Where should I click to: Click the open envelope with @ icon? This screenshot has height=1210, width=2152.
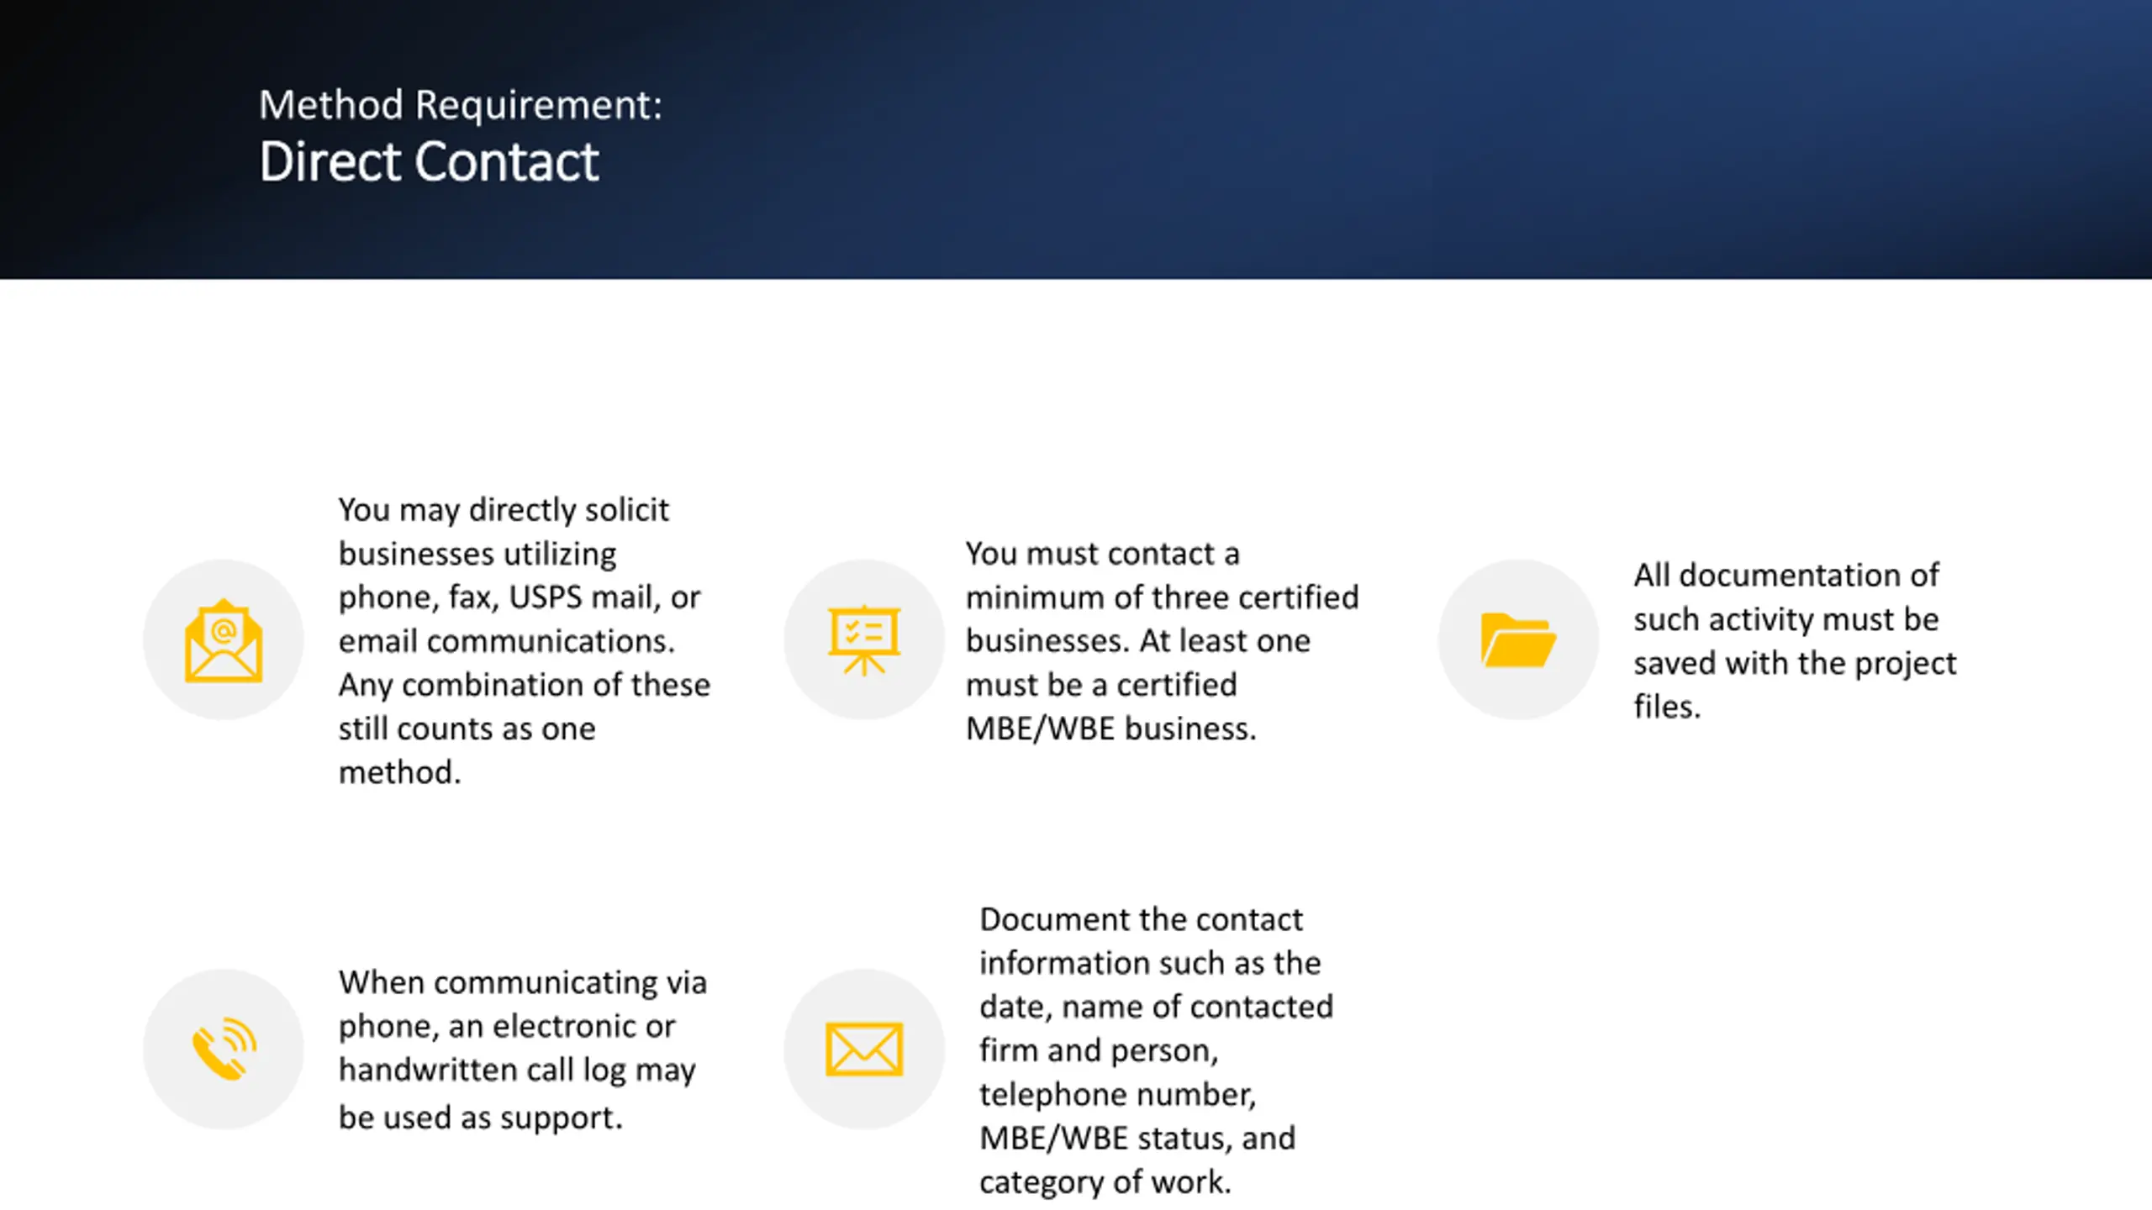click(x=224, y=640)
